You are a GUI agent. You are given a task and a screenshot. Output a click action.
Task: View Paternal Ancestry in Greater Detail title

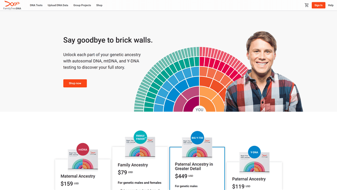point(194,167)
